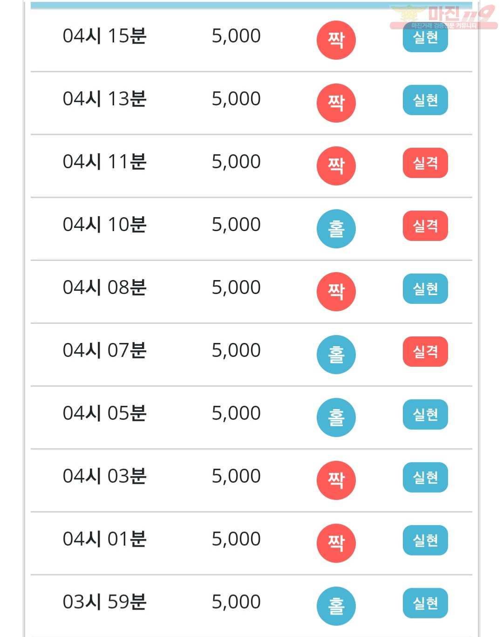Click the 마진 logo watermark at top right
The height and width of the screenshot is (637, 503).
click(x=443, y=17)
